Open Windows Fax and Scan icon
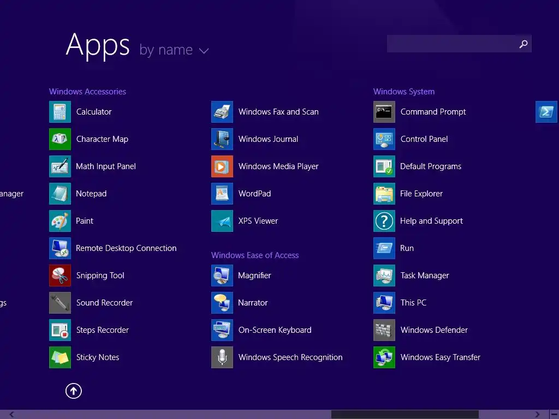 [x=222, y=112]
